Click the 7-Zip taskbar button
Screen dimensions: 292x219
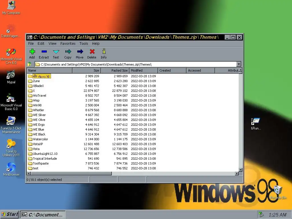click(43, 214)
